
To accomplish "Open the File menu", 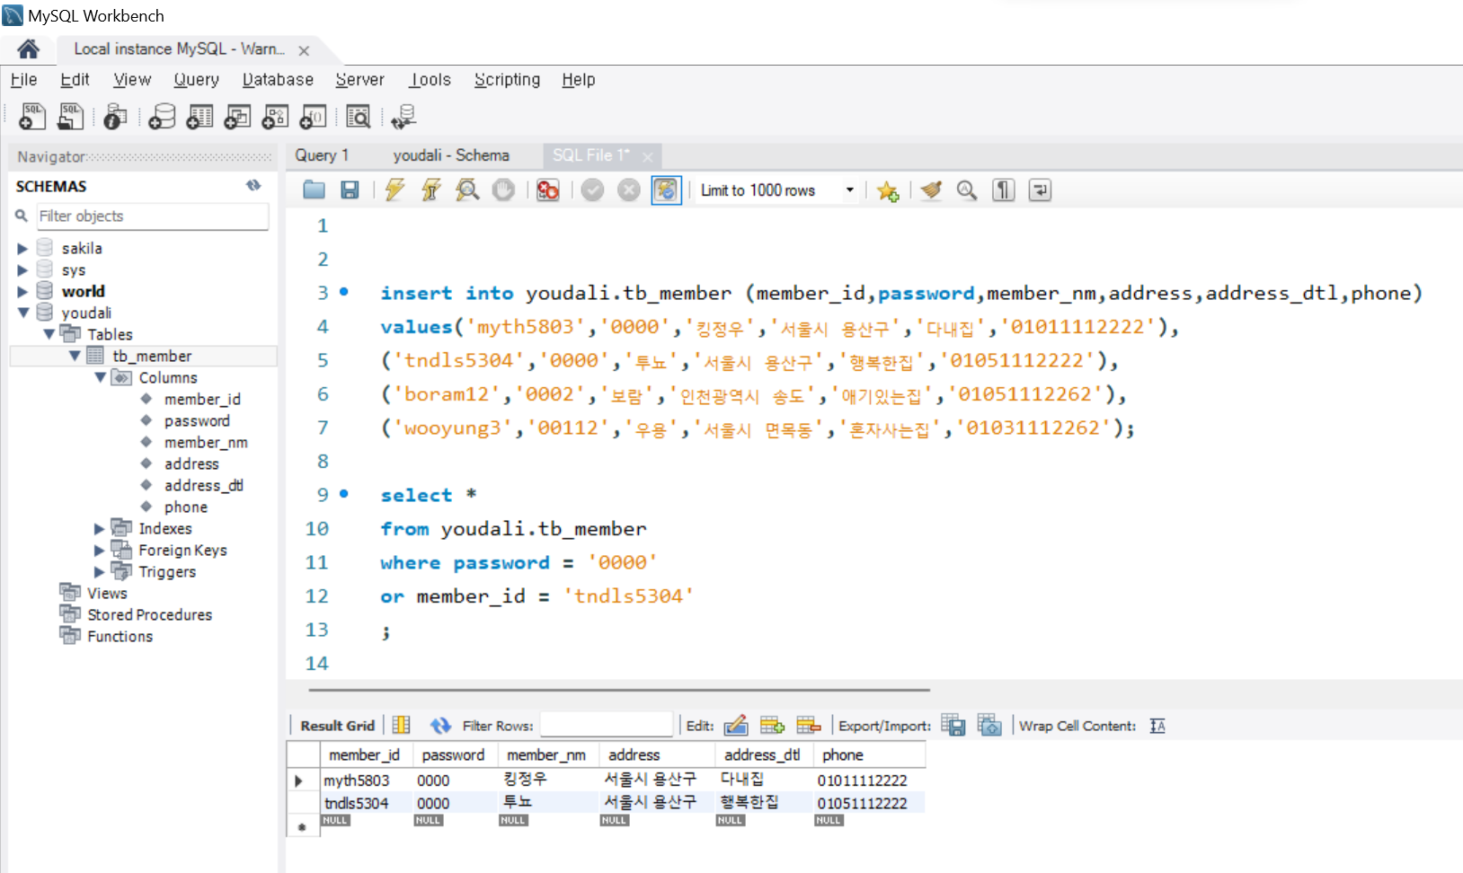I will tap(23, 79).
